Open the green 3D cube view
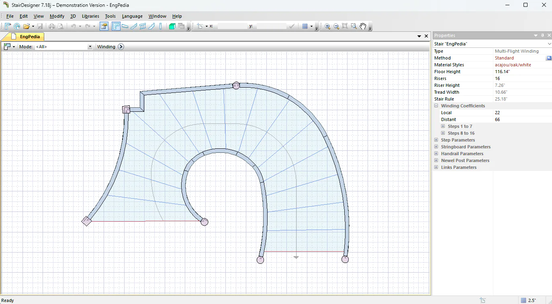This screenshot has width=552, height=304. click(x=172, y=26)
